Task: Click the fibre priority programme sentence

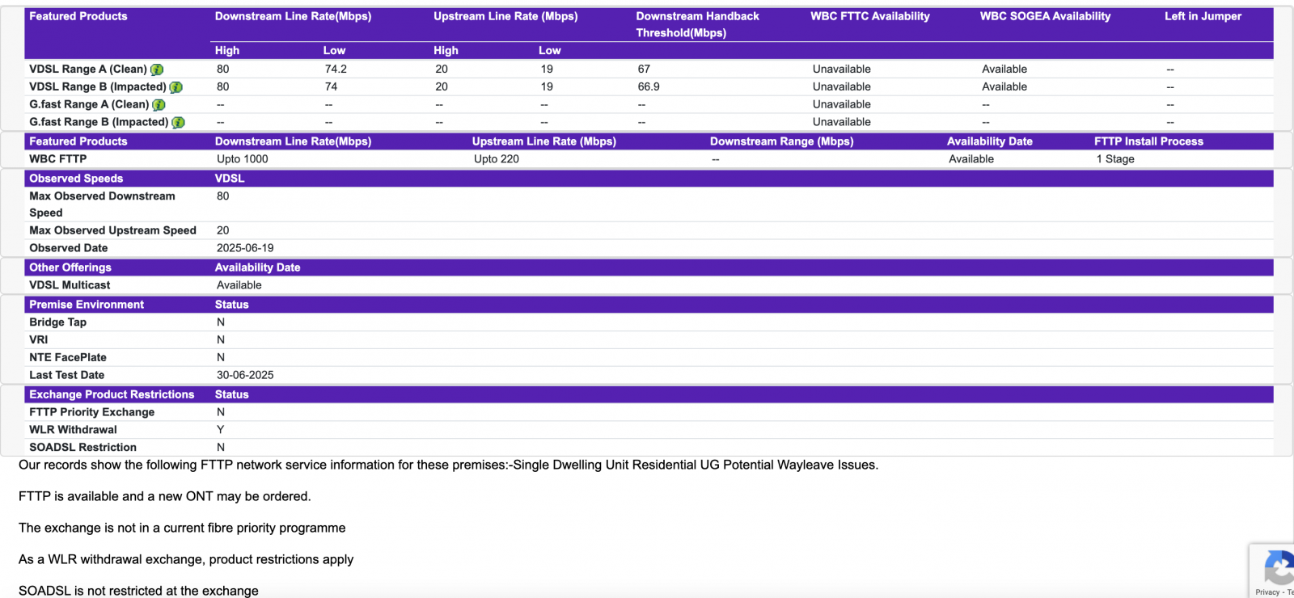Action: 182,529
